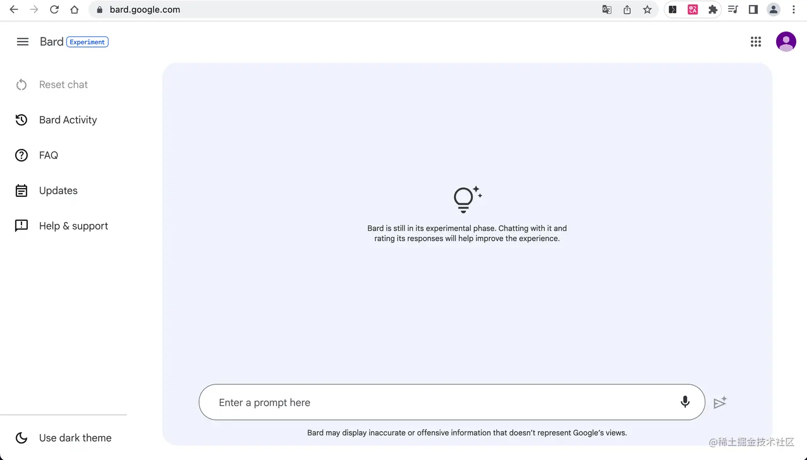This screenshot has height=460, width=807.
Task: Click the Reset chat circular arrow icon
Action: pyautogui.click(x=21, y=84)
